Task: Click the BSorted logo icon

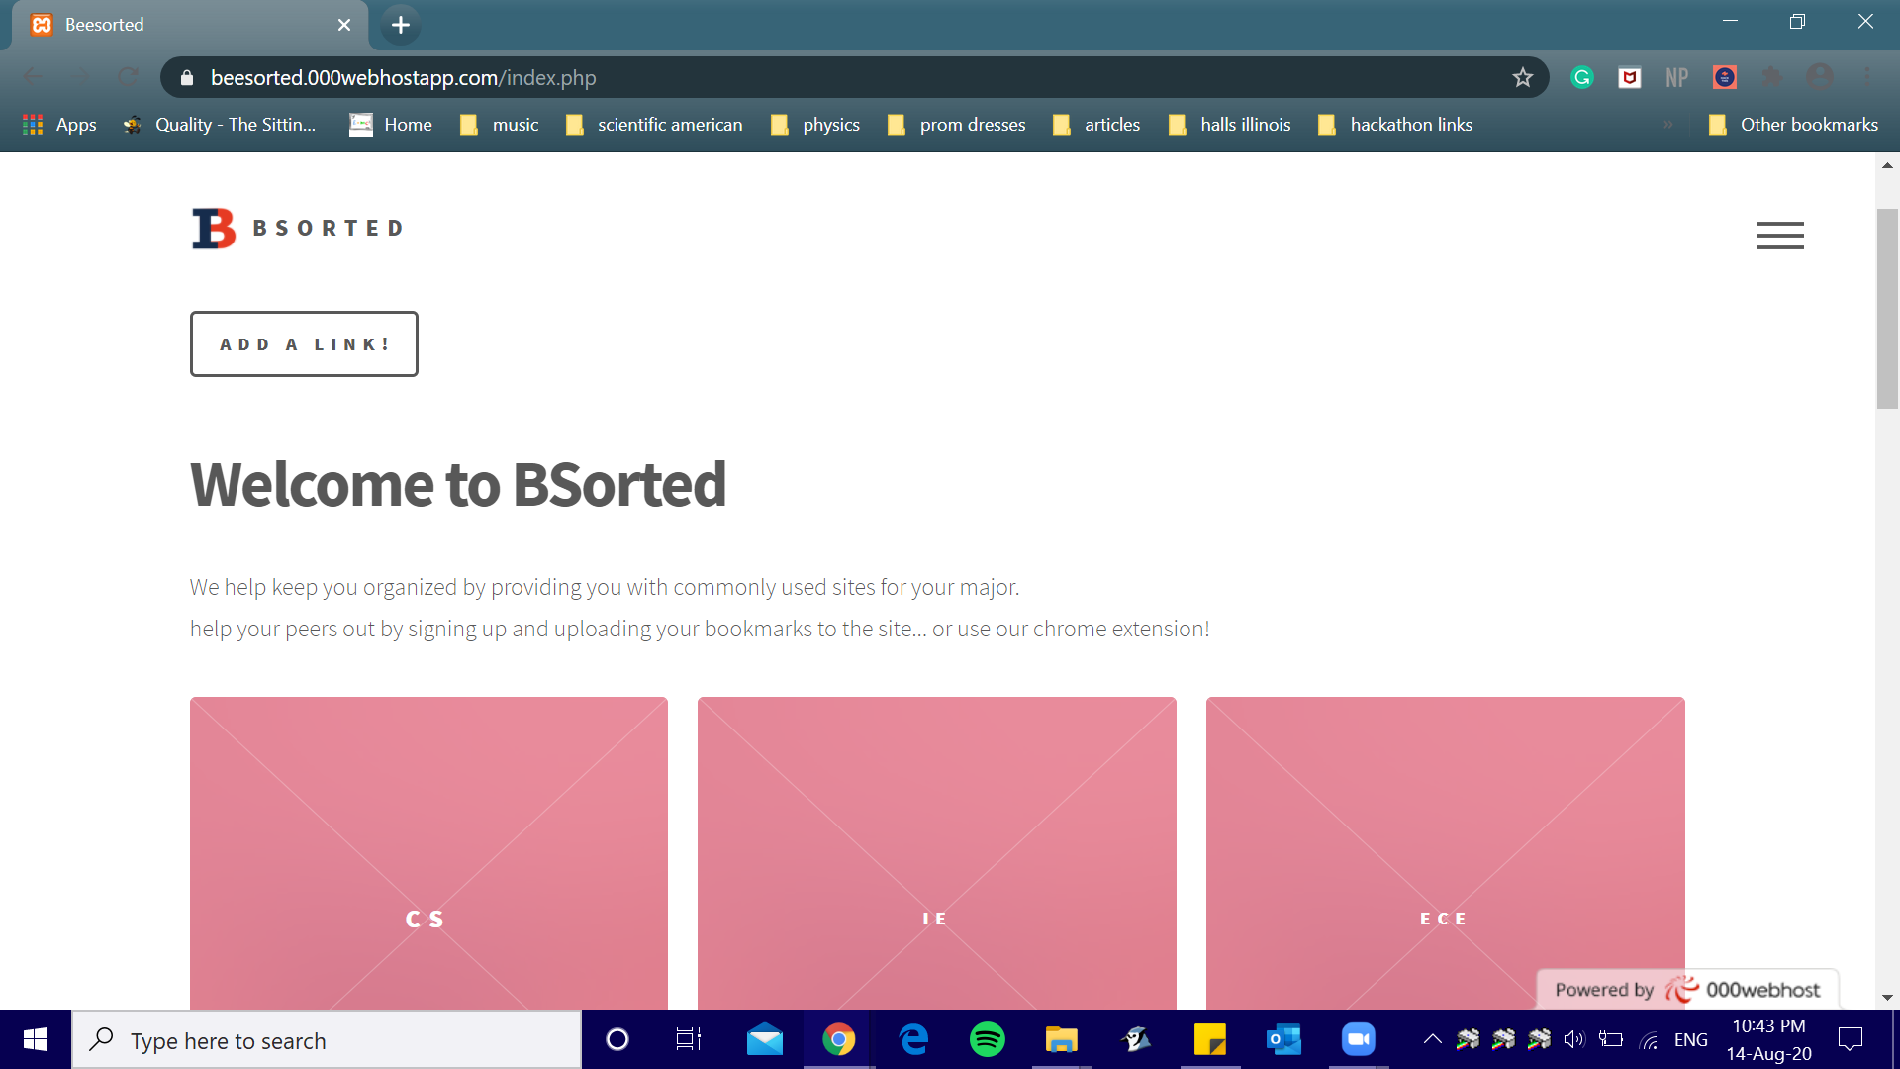Action: pyautogui.click(x=214, y=229)
